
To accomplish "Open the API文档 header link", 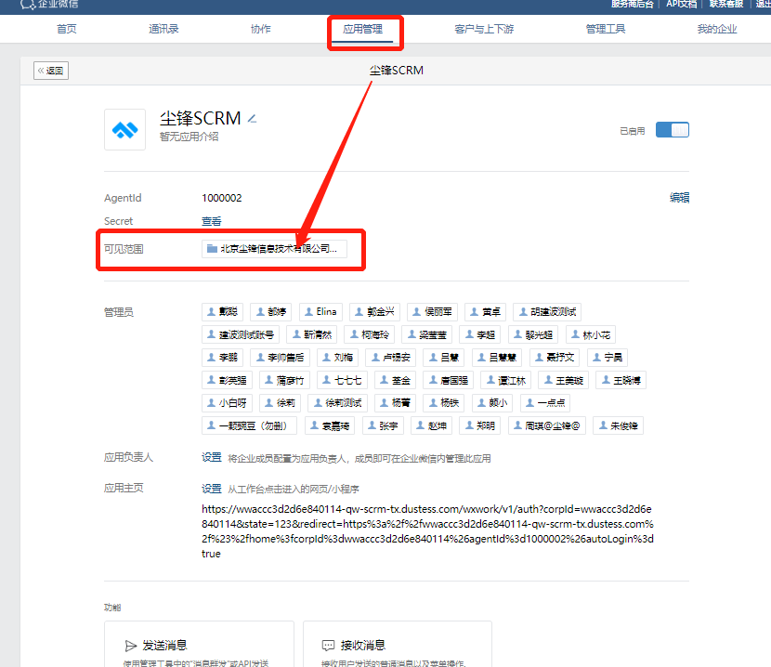I will coord(682,4).
